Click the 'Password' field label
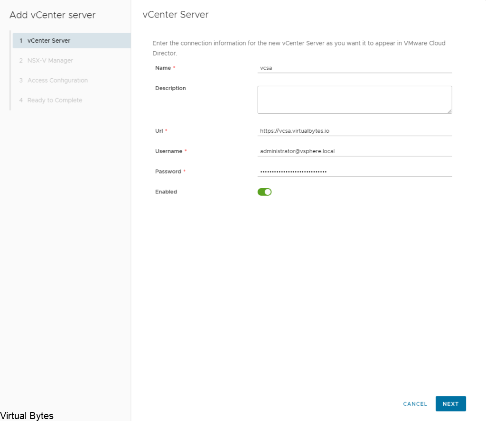 pyautogui.click(x=168, y=172)
